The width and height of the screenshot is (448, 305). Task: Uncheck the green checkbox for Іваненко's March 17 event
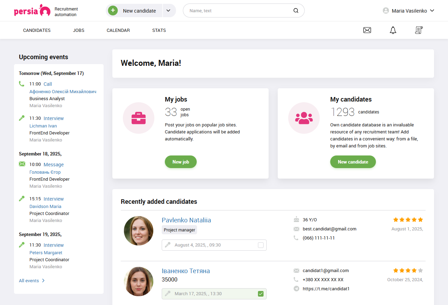point(260,294)
